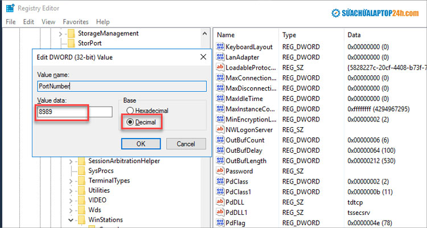Click the PdClass1 DWORD icon

[x=220, y=192]
